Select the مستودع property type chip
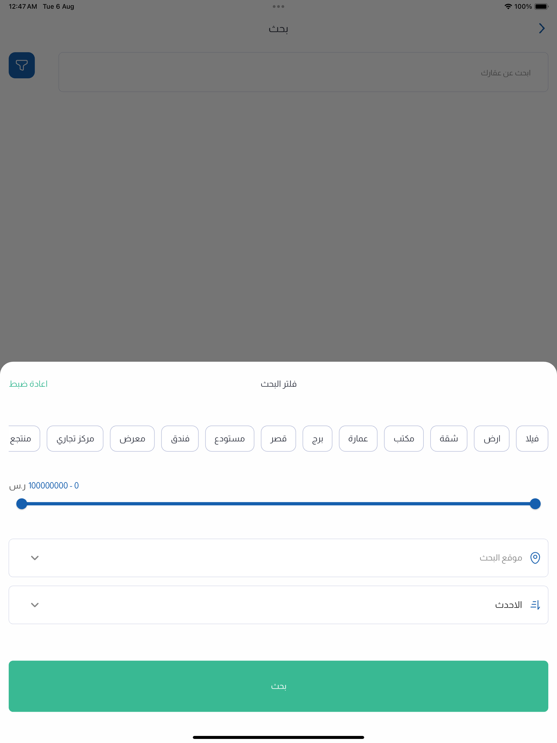This screenshot has width=557, height=743. [x=230, y=439]
